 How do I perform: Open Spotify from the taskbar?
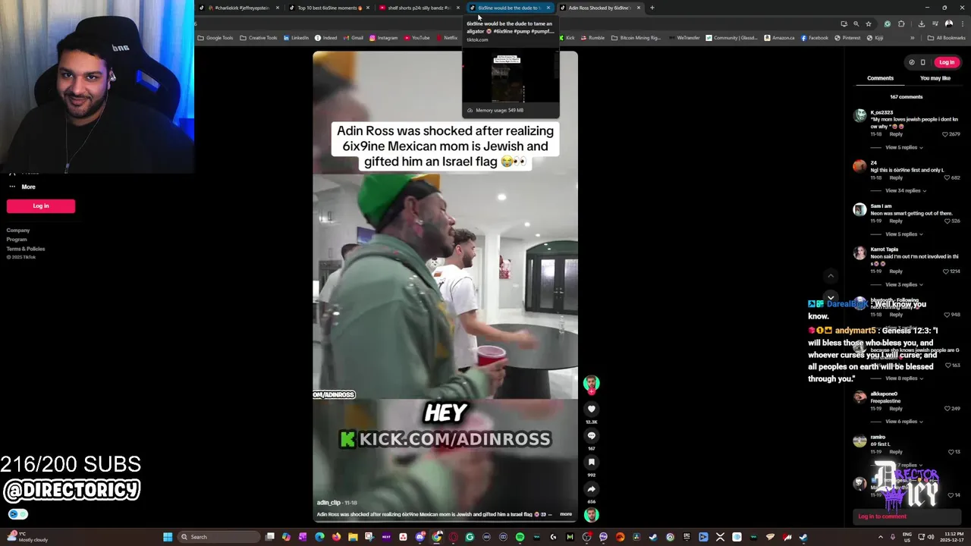(x=520, y=537)
